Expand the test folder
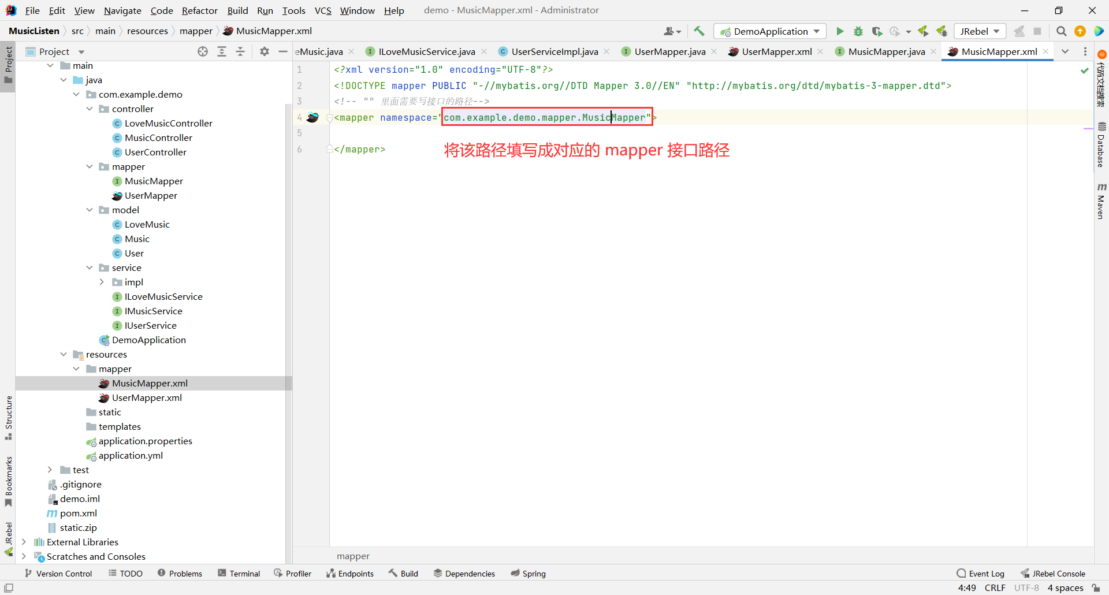The image size is (1109, 595). 50,470
